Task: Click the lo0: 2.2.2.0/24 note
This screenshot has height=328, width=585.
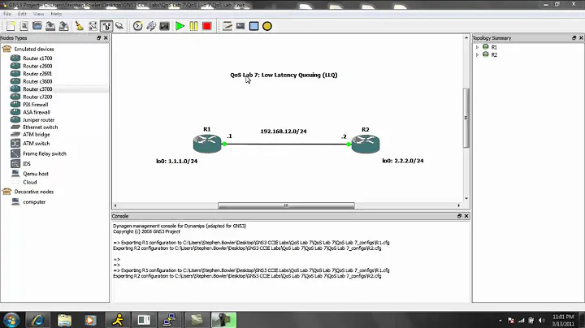Action: [x=403, y=161]
